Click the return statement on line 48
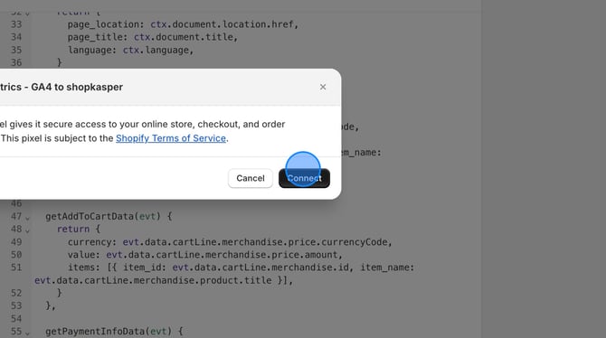 tap(79, 229)
